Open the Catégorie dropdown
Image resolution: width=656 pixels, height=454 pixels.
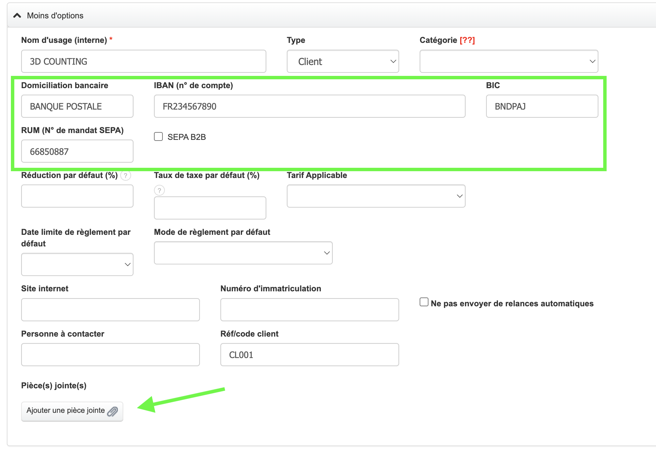pos(509,61)
